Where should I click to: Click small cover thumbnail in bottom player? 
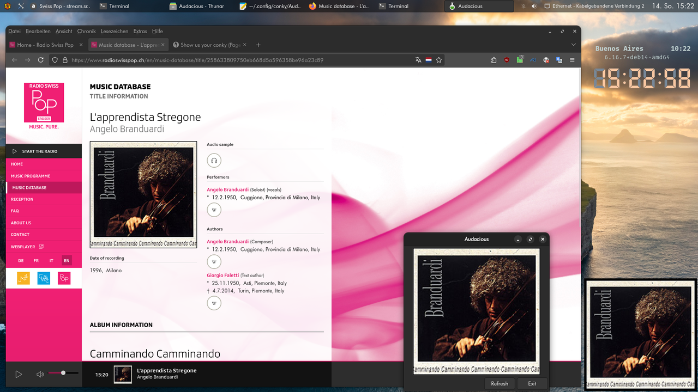(123, 374)
